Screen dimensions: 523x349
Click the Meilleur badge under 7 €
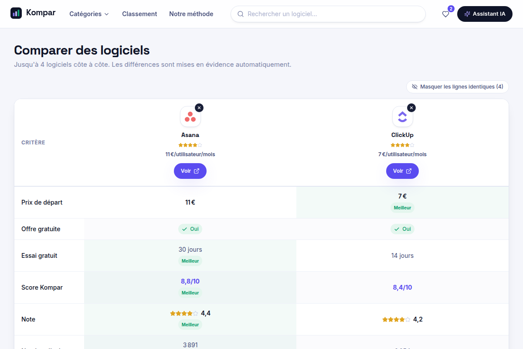[402, 208]
